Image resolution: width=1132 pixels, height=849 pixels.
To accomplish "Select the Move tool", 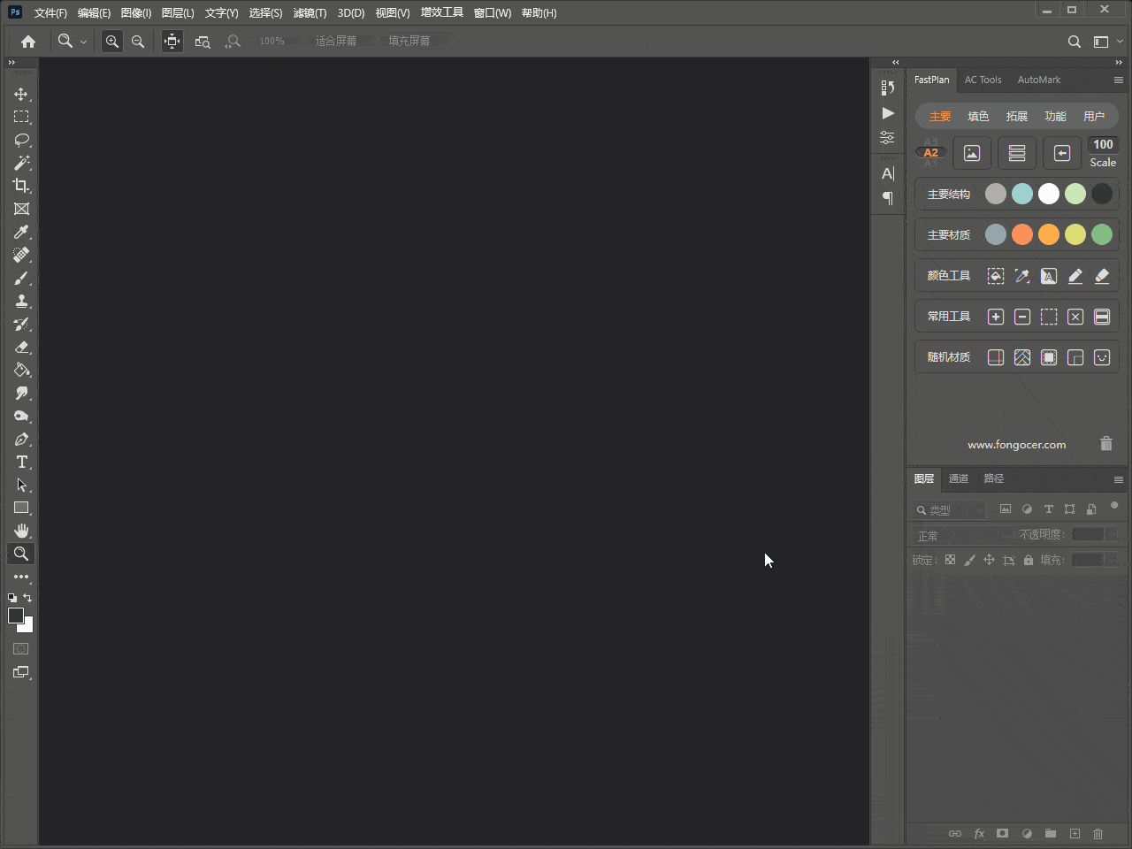I will (21, 94).
